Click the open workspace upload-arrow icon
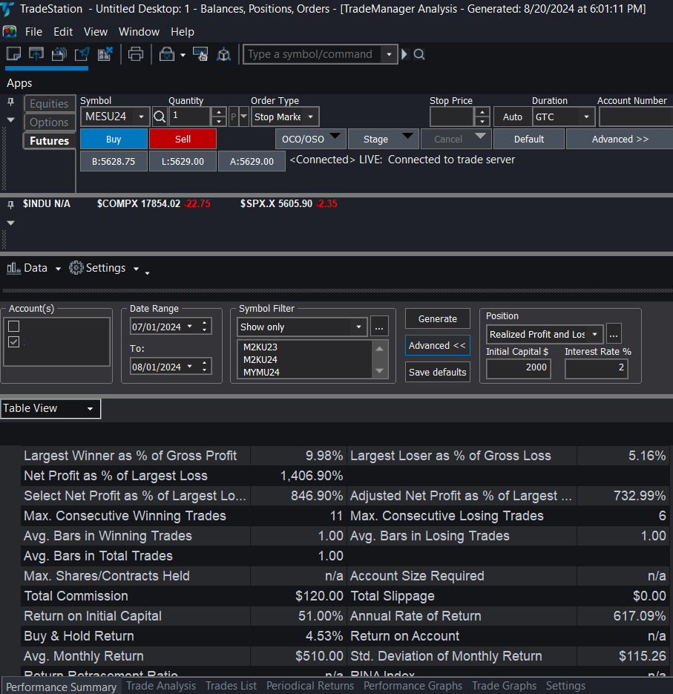Viewport: 673px width, 694px height. tap(36, 54)
